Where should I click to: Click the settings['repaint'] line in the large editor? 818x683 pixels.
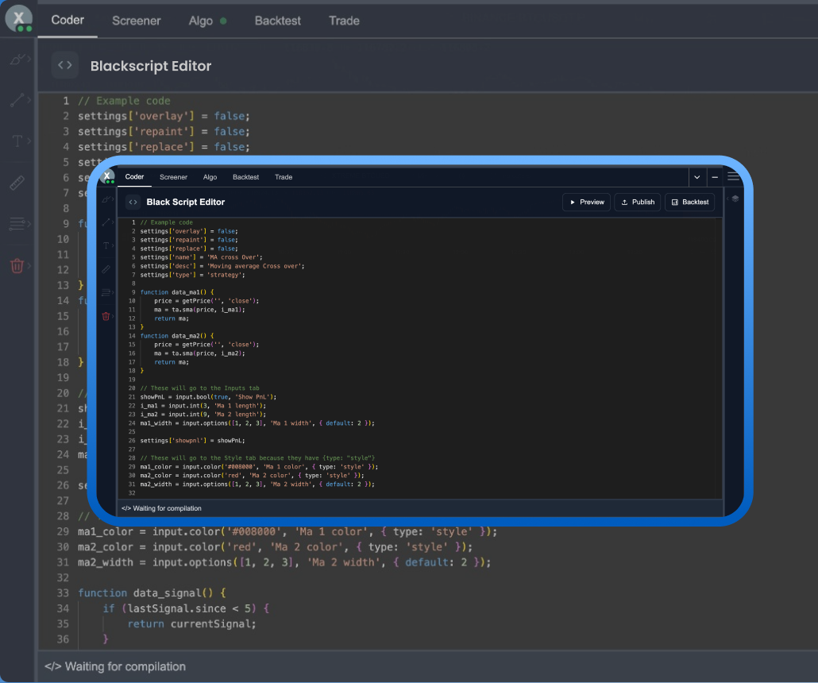(164, 132)
